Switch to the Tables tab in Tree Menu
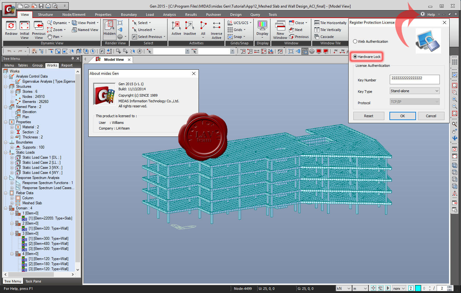The height and width of the screenshot is (293, 461). [23, 65]
